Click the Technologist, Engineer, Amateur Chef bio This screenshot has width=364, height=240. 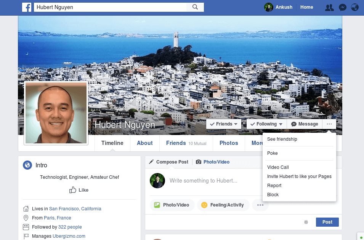(79, 177)
